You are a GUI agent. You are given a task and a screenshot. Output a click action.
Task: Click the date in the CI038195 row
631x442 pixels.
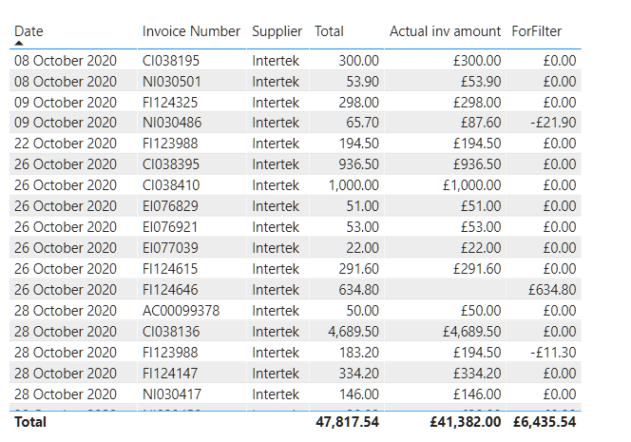click(x=66, y=61)
